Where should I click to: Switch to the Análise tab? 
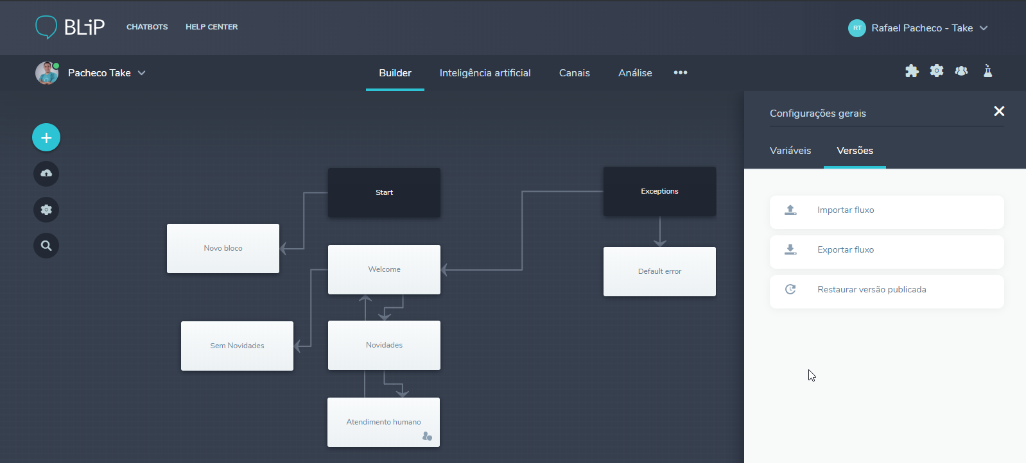click(x=635, y=73)
